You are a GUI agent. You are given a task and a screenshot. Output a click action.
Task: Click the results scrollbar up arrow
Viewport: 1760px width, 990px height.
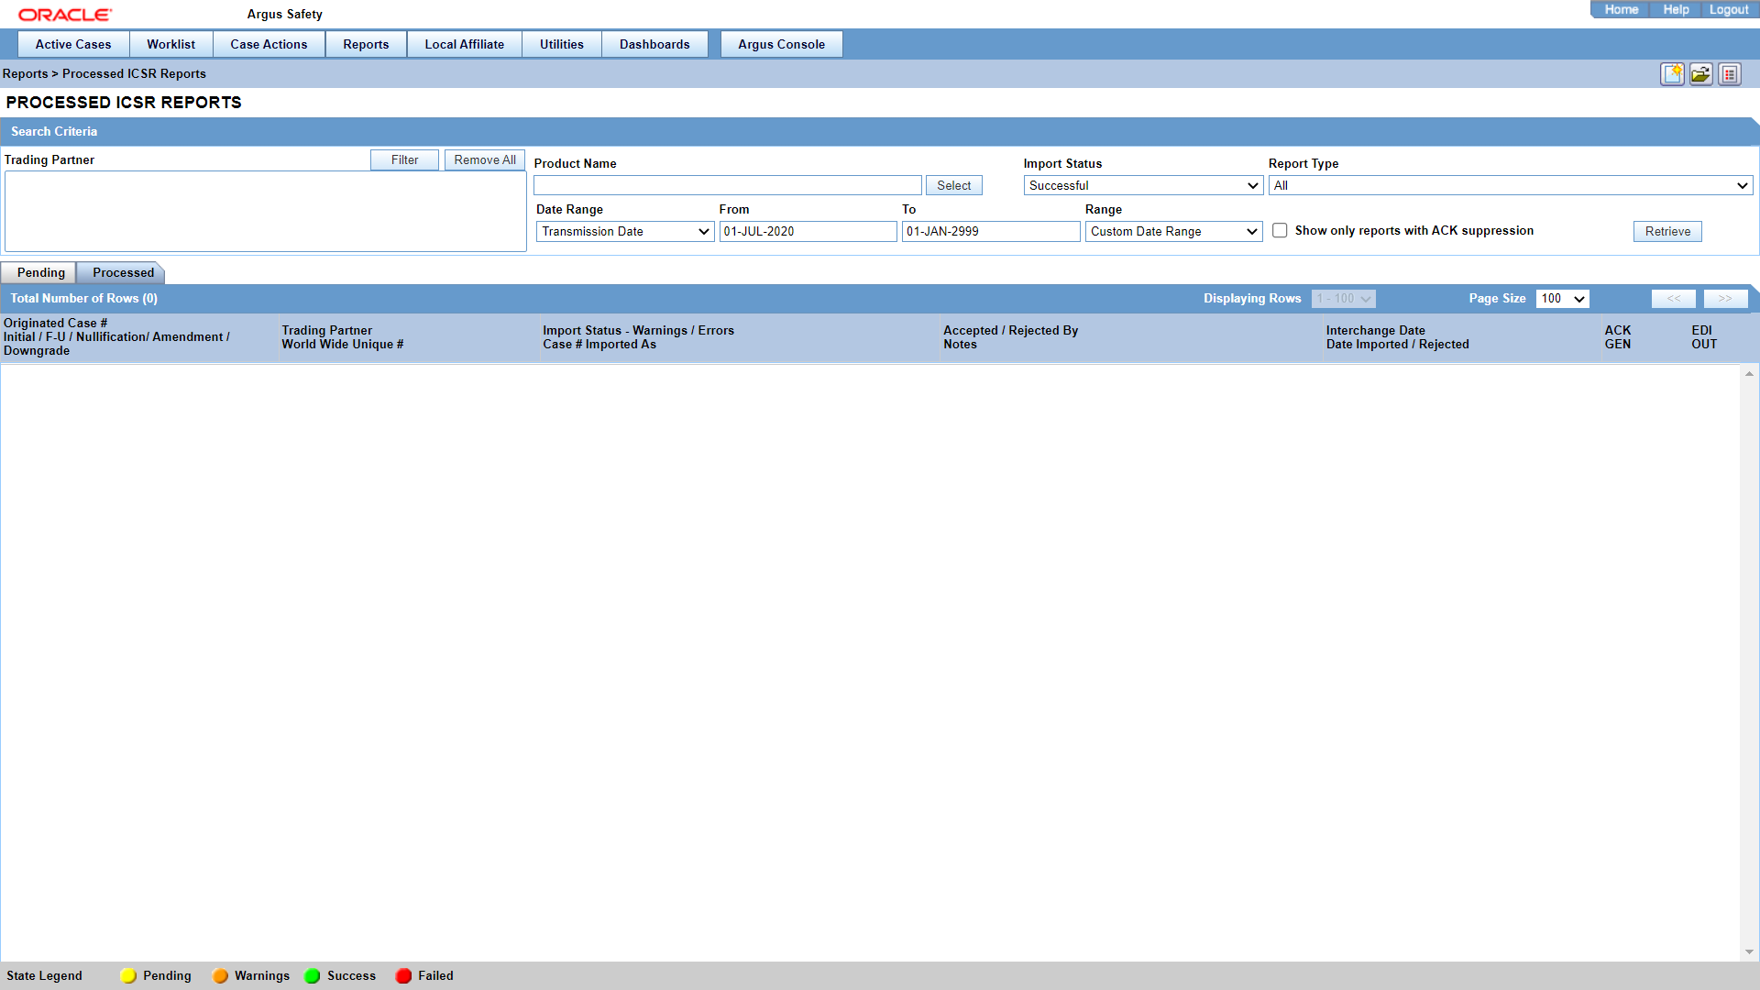click(x=1749, y=374)
